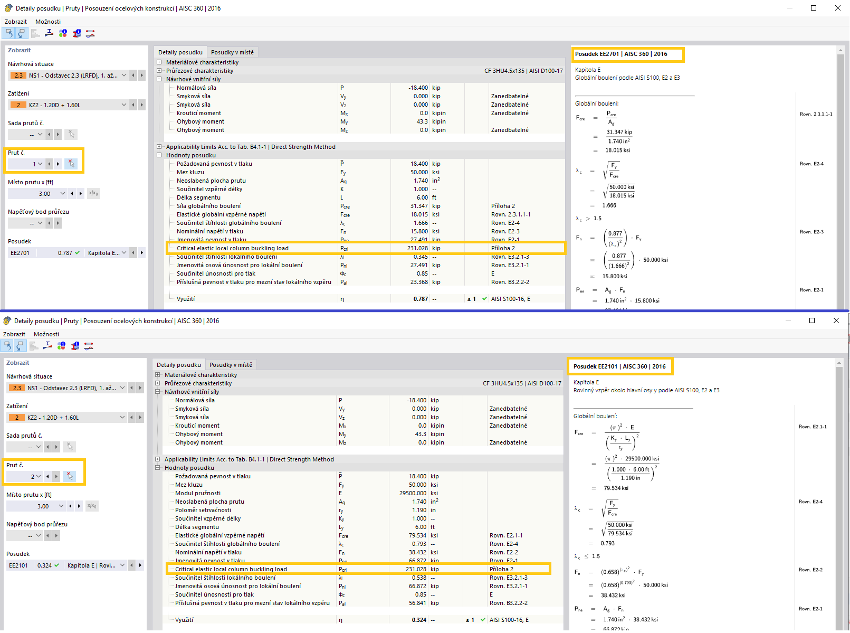
Task: Expand Materiálové charakteristiky in upper window
Action: click(159, 62)
